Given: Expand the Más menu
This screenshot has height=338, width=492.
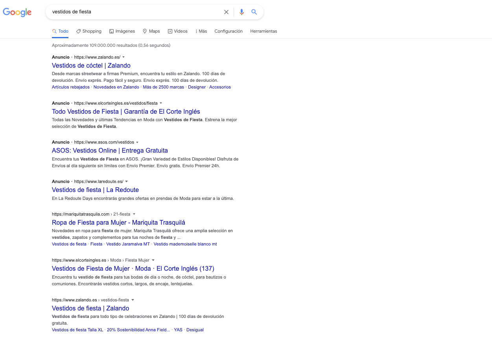Looking at the screenshot, I should 201,31.
